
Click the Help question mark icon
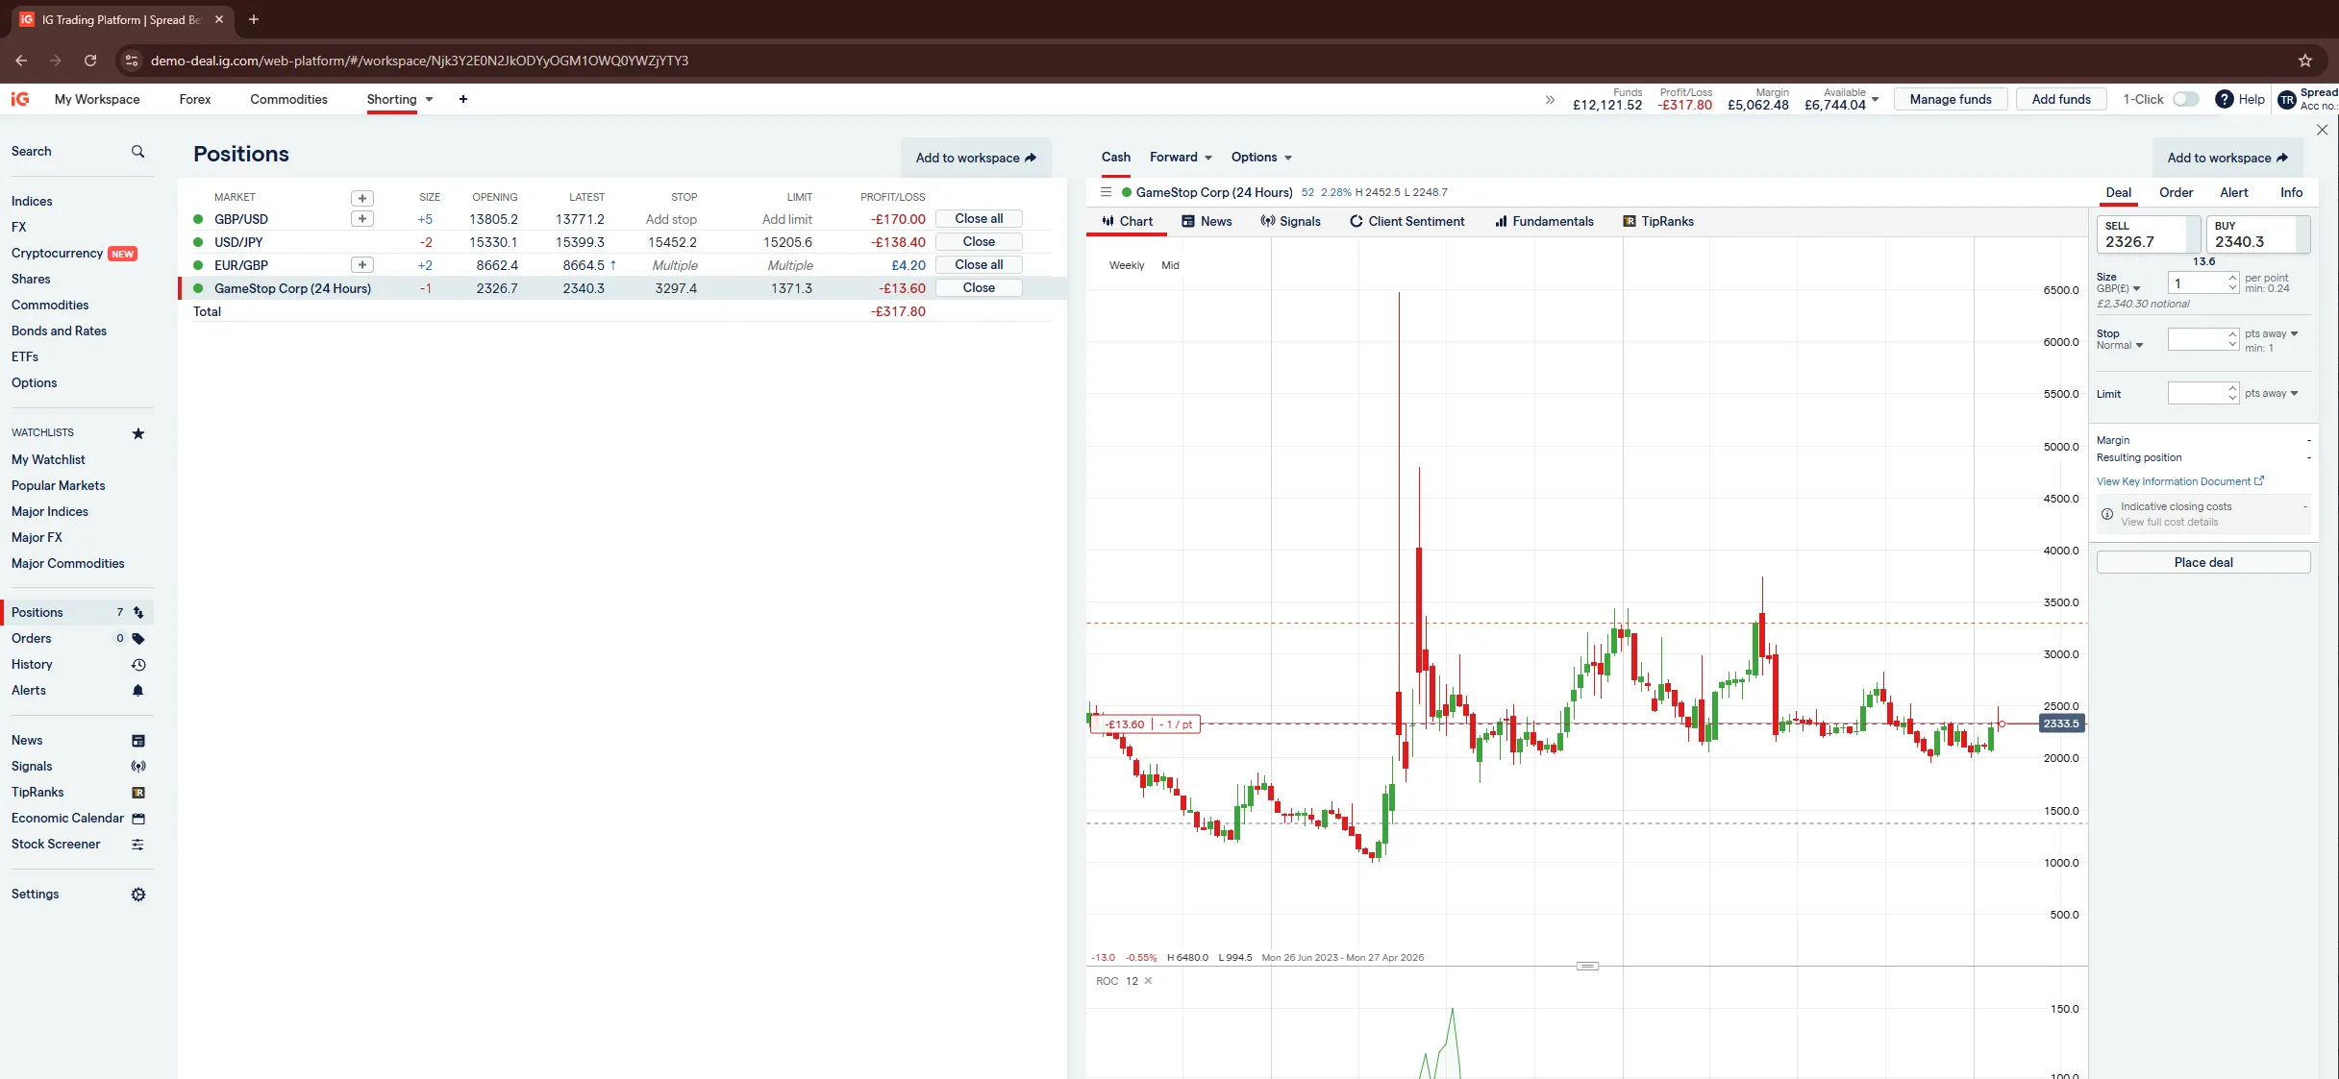2224,99
